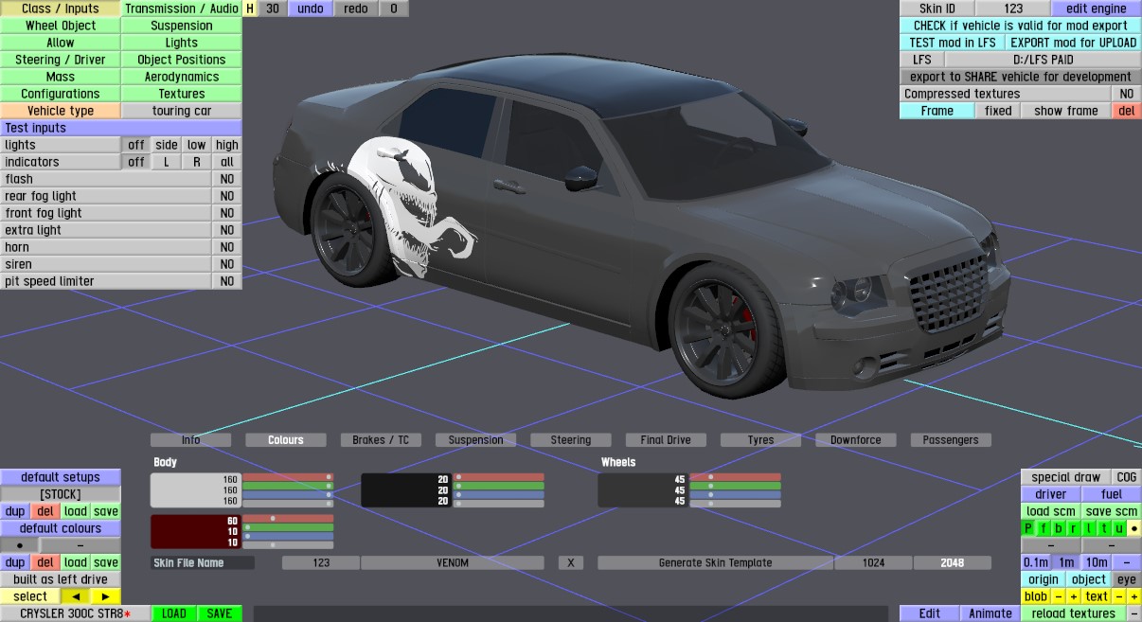Click undo button
This screenshot has width=1142, height=622.
pyautogui.click(x=310, y=9)
